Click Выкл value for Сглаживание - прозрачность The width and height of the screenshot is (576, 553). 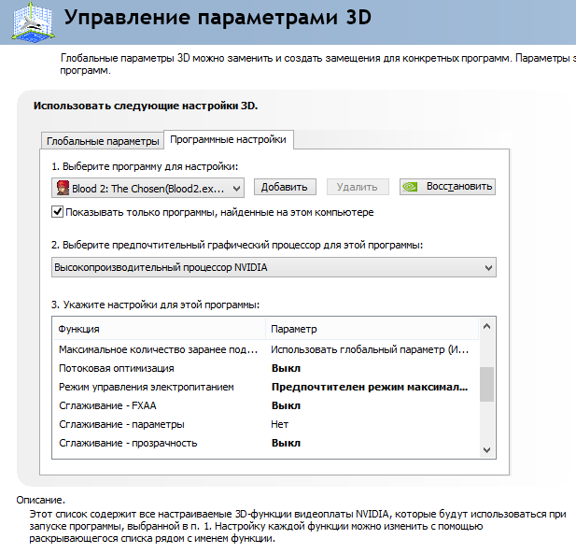click(x=286, y=443)
